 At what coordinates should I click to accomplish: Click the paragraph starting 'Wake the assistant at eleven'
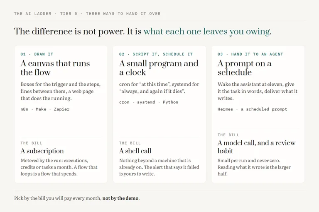click(258, 91)
